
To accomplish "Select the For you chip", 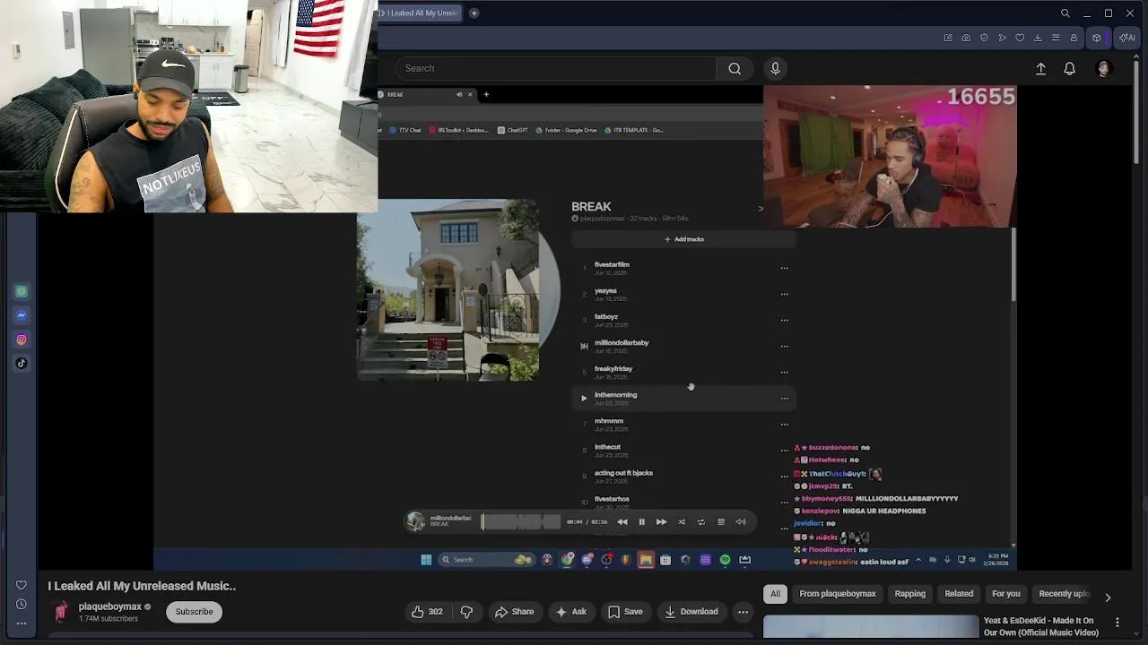I will (1006, 594).
